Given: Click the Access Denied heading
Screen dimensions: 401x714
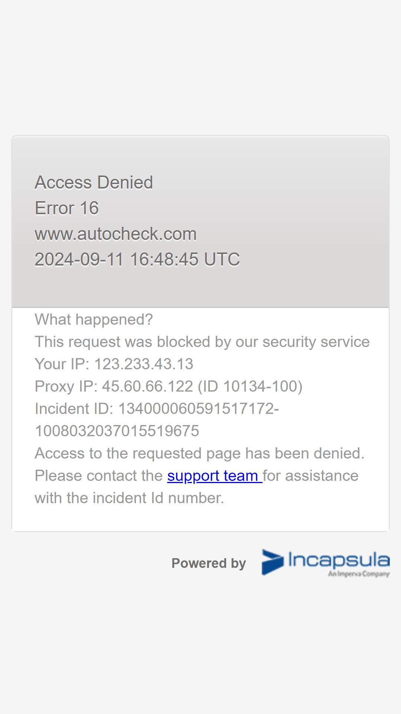Looking at the screenshot, I should coord(94,182).
